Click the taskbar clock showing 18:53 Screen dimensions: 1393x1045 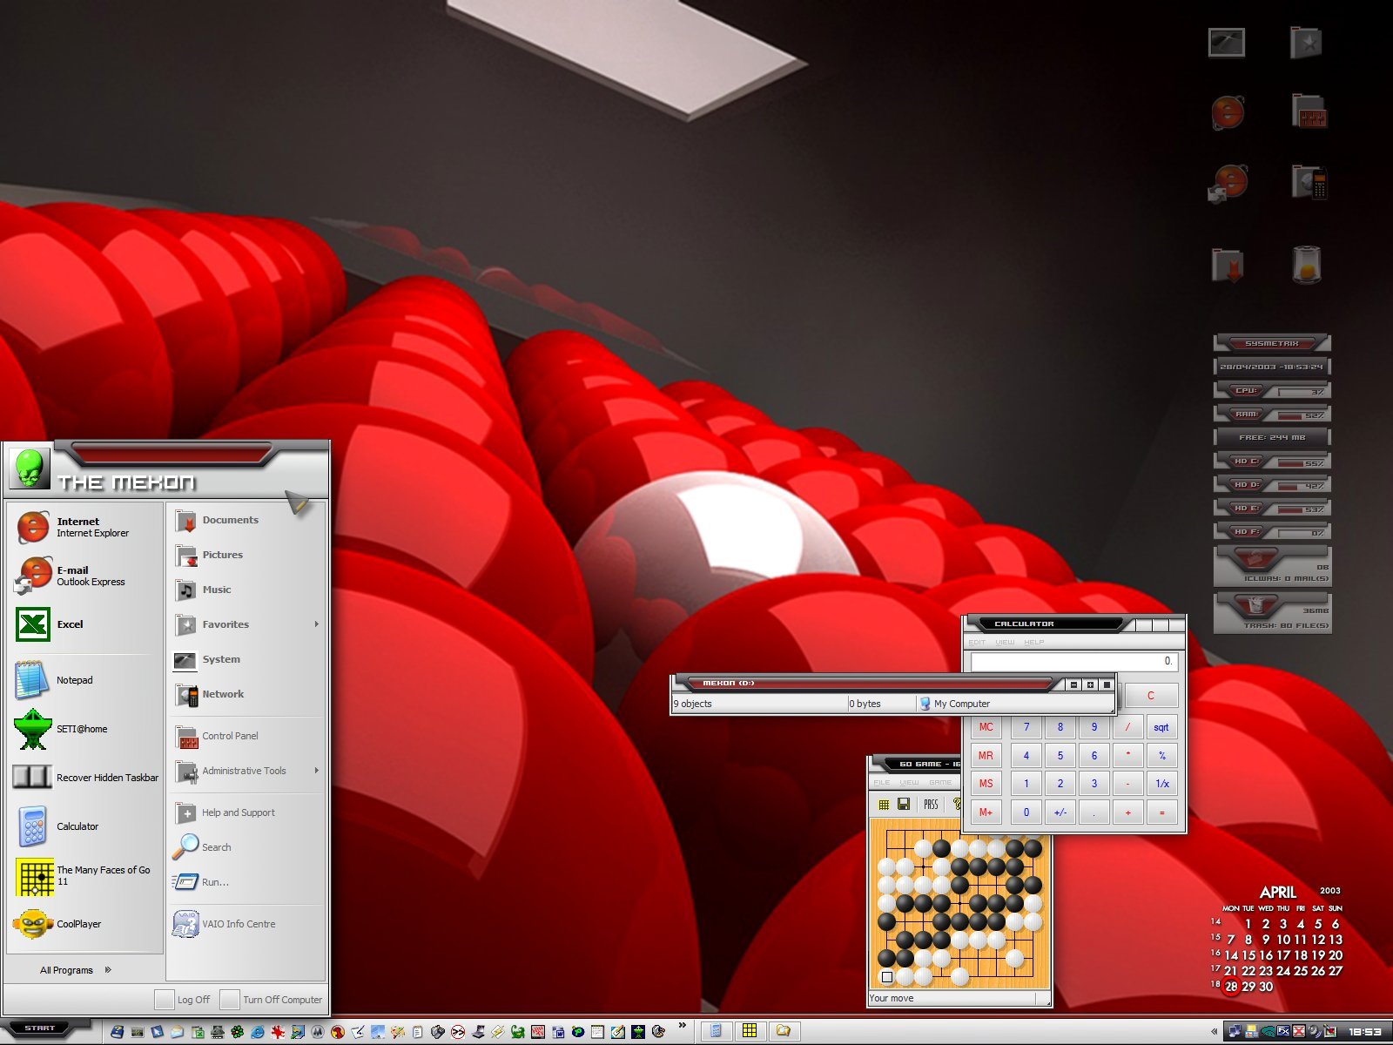[x=1365, y=1032]
